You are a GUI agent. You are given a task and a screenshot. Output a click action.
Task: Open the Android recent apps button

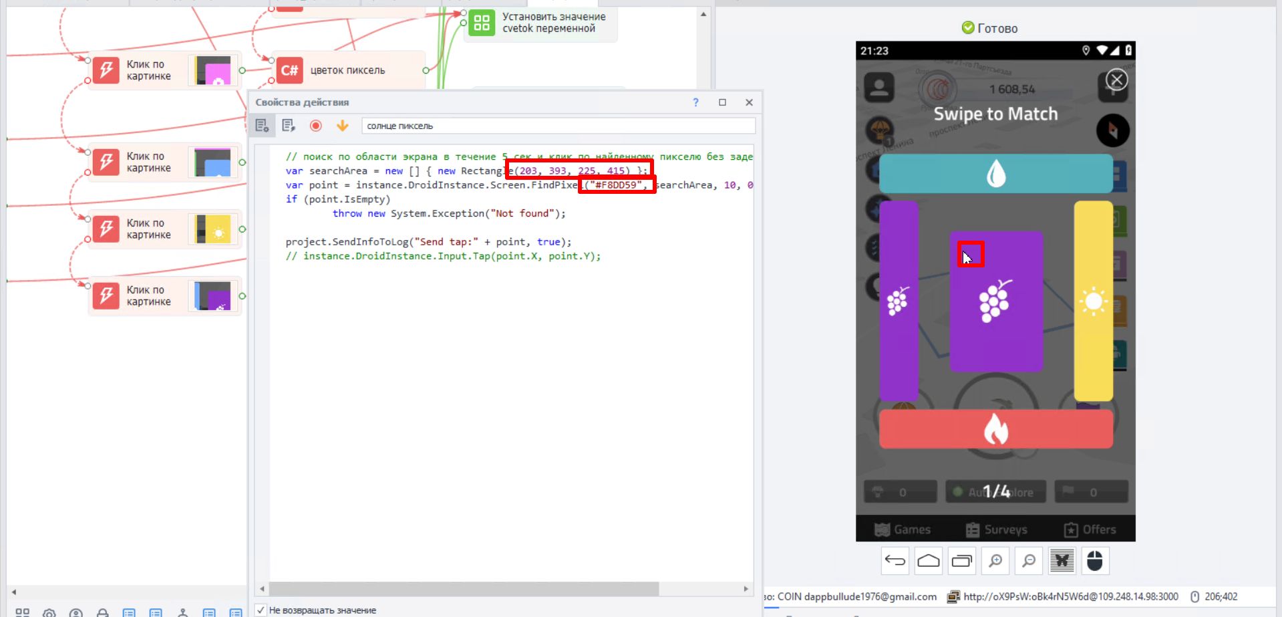coord(962,561)
